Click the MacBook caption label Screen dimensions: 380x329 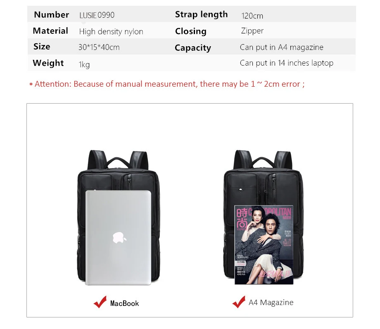pyautogui.click(x=124, y=303)
